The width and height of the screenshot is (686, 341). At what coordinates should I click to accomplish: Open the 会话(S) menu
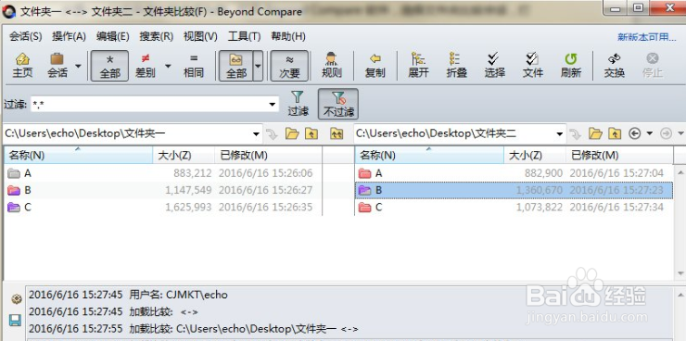click(x=25, y=36)
